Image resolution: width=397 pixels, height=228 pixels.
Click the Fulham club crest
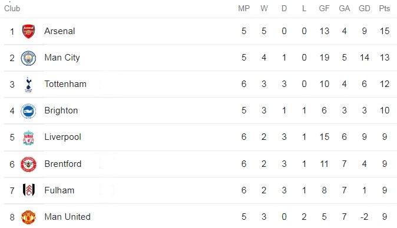[x=28, y=190]
